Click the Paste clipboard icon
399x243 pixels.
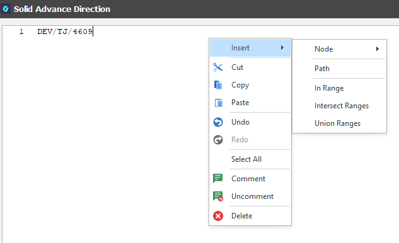pos(218,103)
